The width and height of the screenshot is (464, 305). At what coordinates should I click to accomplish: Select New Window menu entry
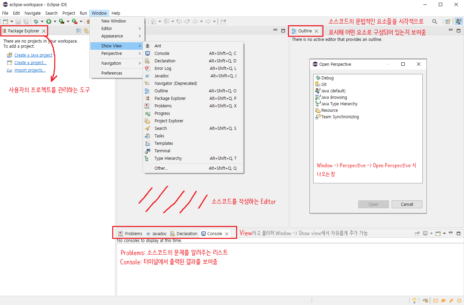pos(117,21)
